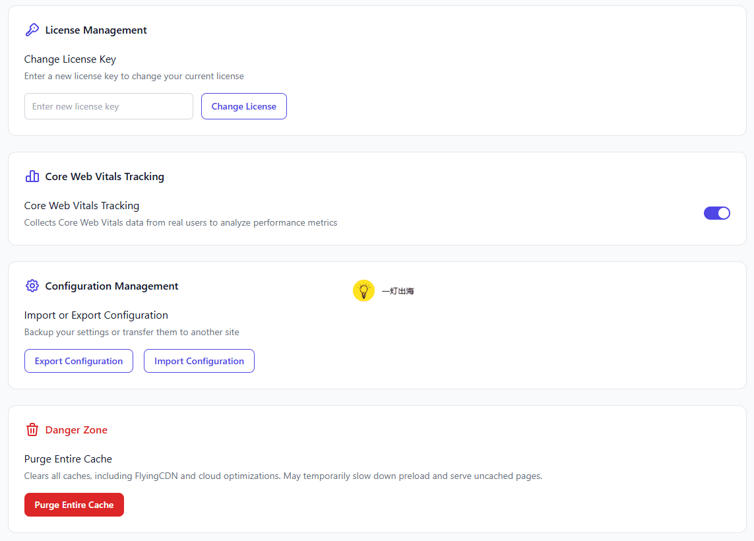Click the yellow lightbulb logo icon
Screen dimensions: 754x541
coord(363,290)
